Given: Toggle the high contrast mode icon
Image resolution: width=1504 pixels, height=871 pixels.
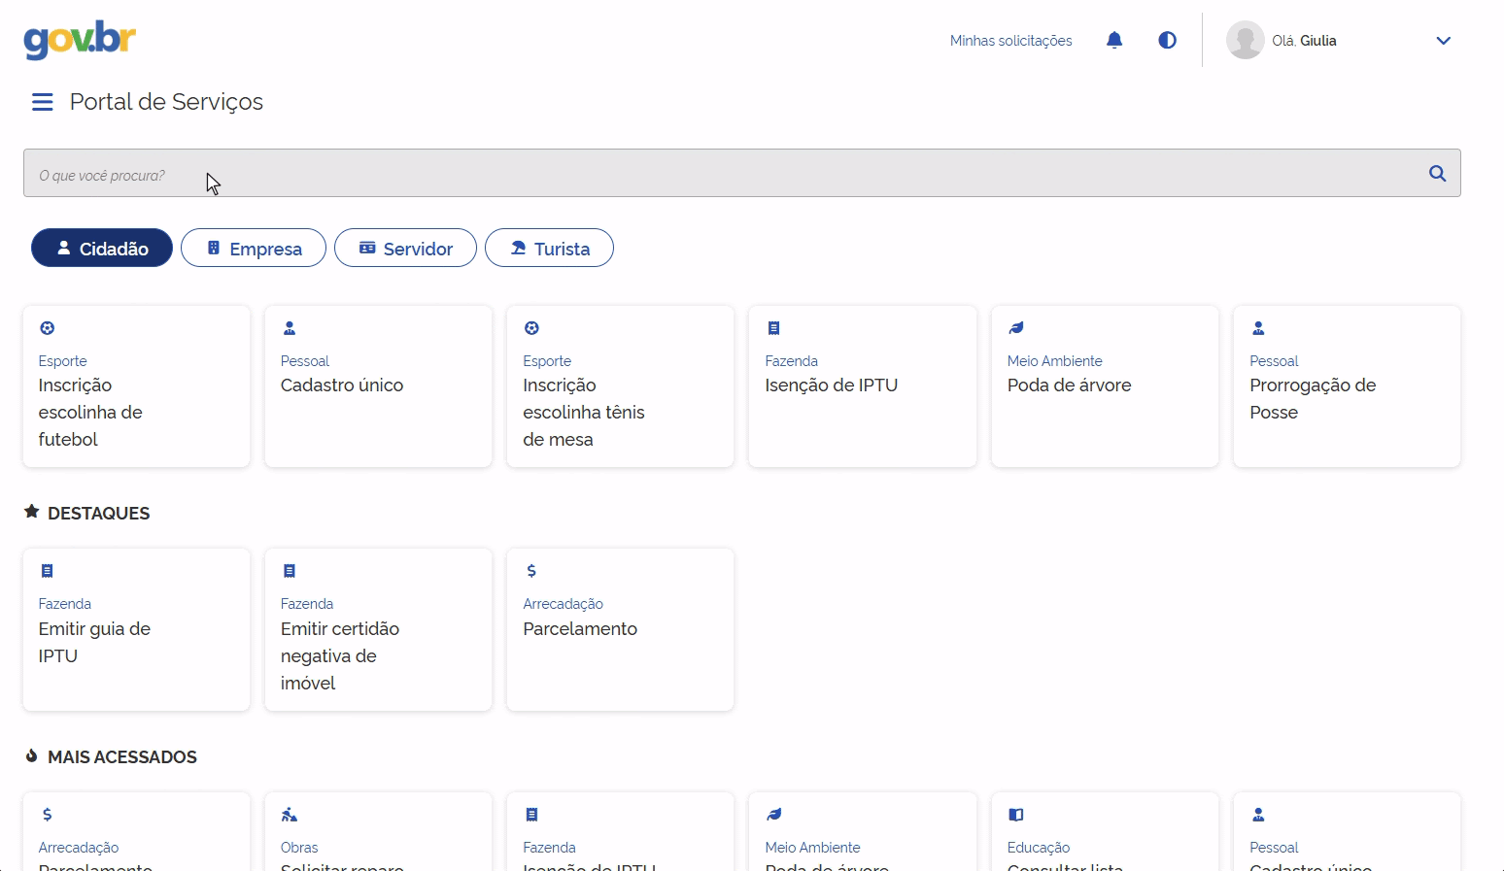Looking at the screenshot, I should 1167,40.
